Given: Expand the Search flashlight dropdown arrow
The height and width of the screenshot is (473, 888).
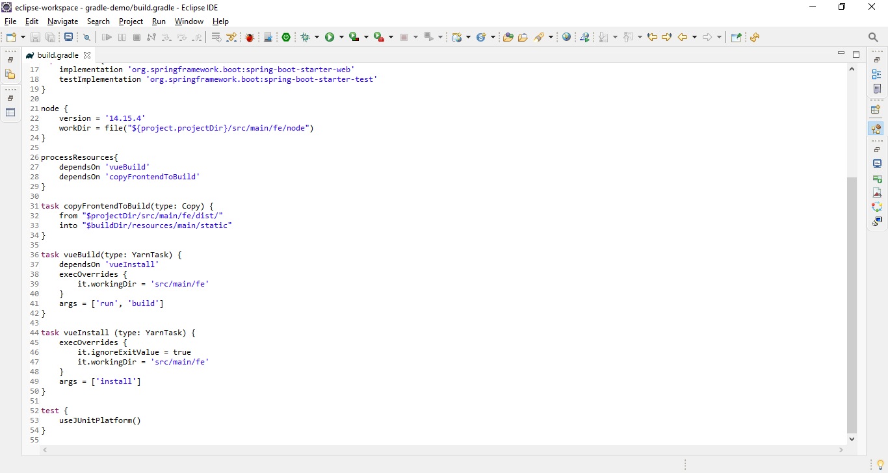Looking at the screenshot, I should [x=551, y=37].
